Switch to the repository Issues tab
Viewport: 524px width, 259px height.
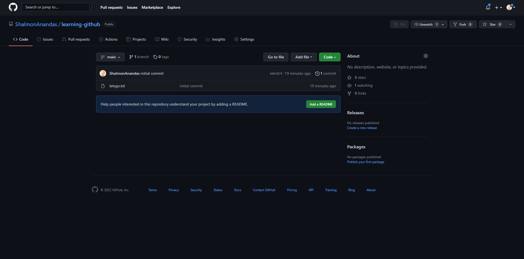coord(45,39)
